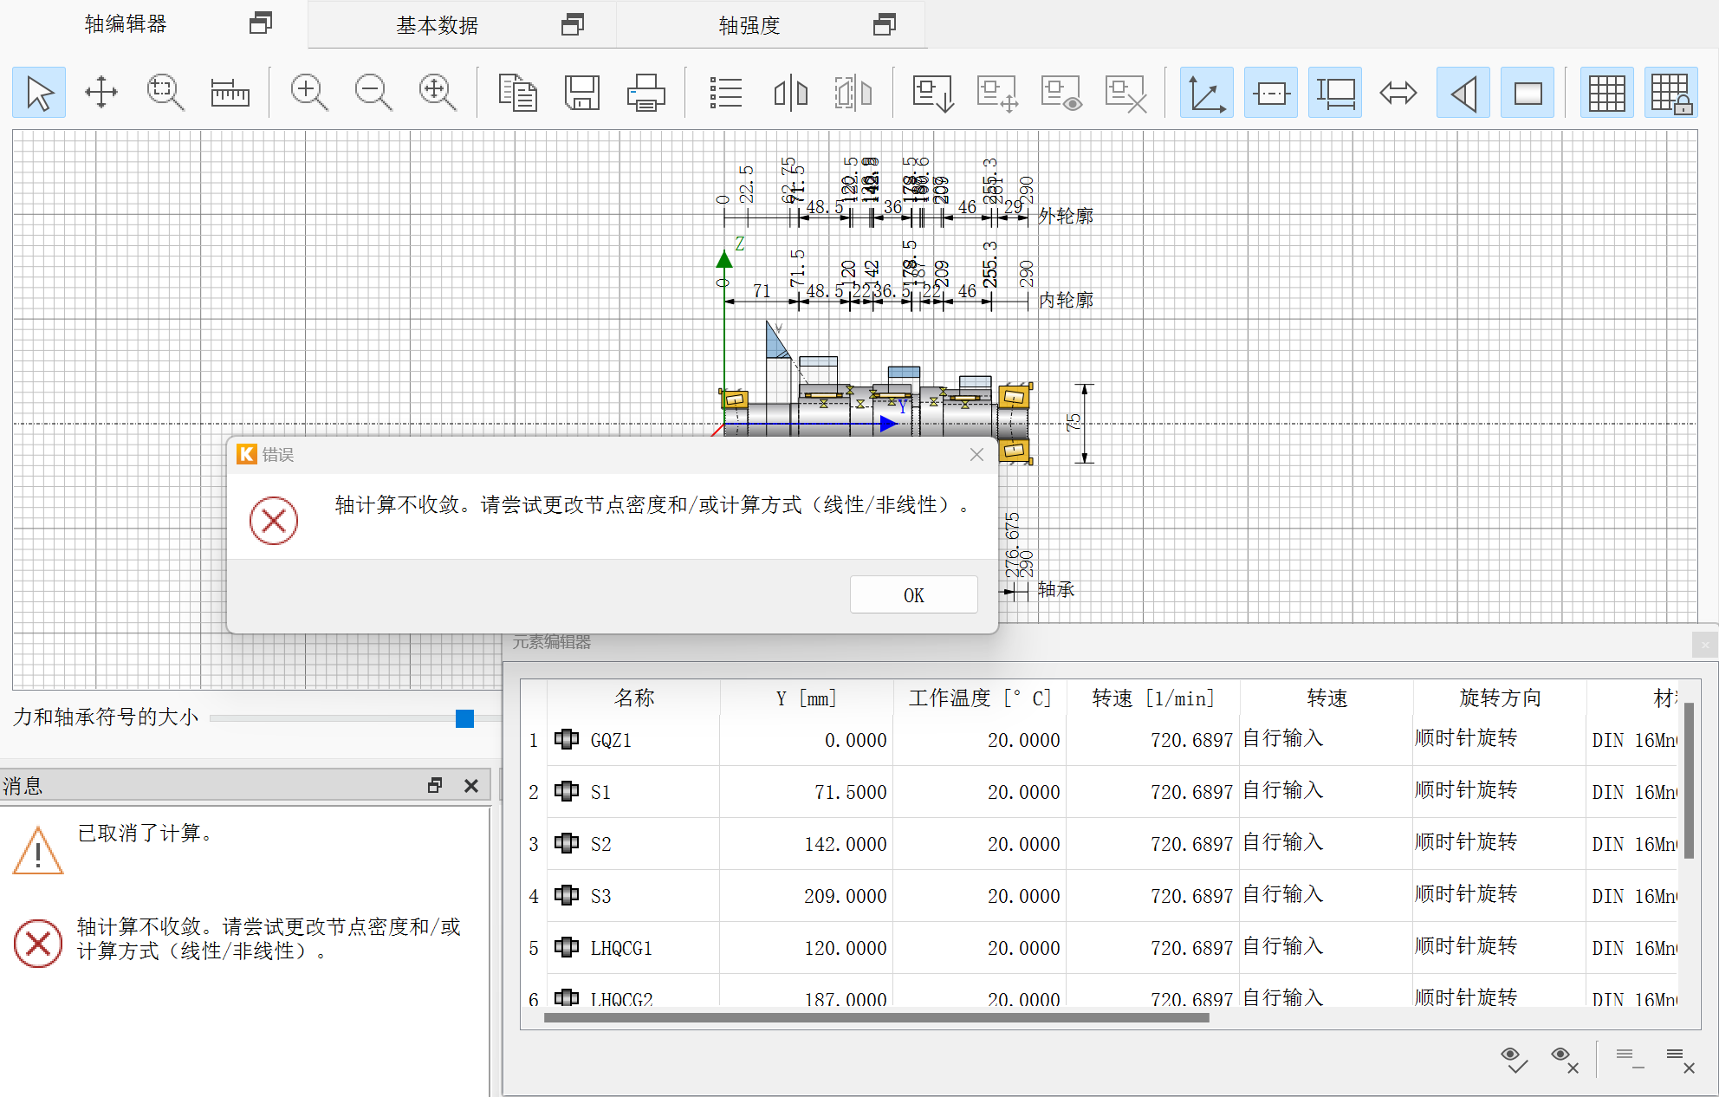Click the element table vertical scrollbar
Image resolution: width=1719 pixels, height=1097 pixels.
click(1689, 780)
